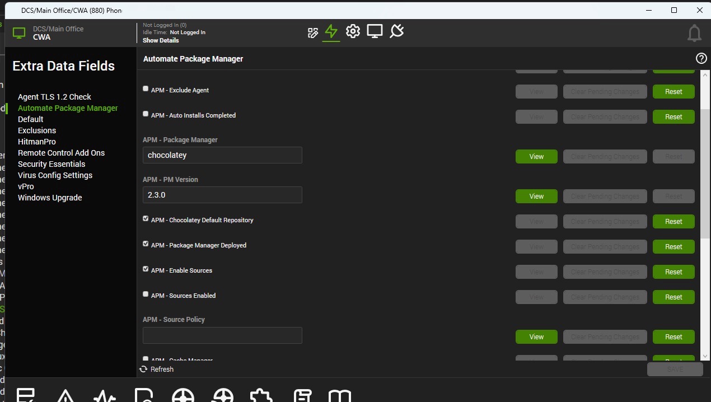Click Refresh at the bottom of the panel
The height and width of the screenshot is (402, 711).
157,370
